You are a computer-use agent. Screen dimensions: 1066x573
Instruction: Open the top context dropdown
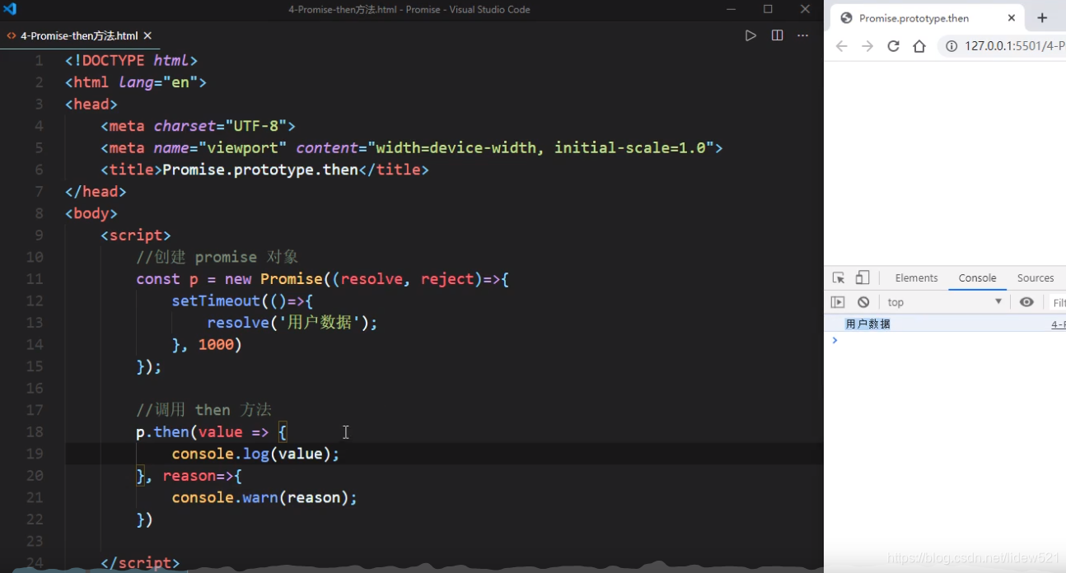point(944,302)
